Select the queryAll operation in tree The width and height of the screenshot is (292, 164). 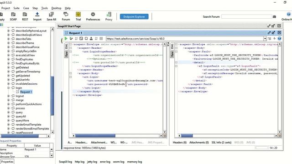click(x=21, y=117)
